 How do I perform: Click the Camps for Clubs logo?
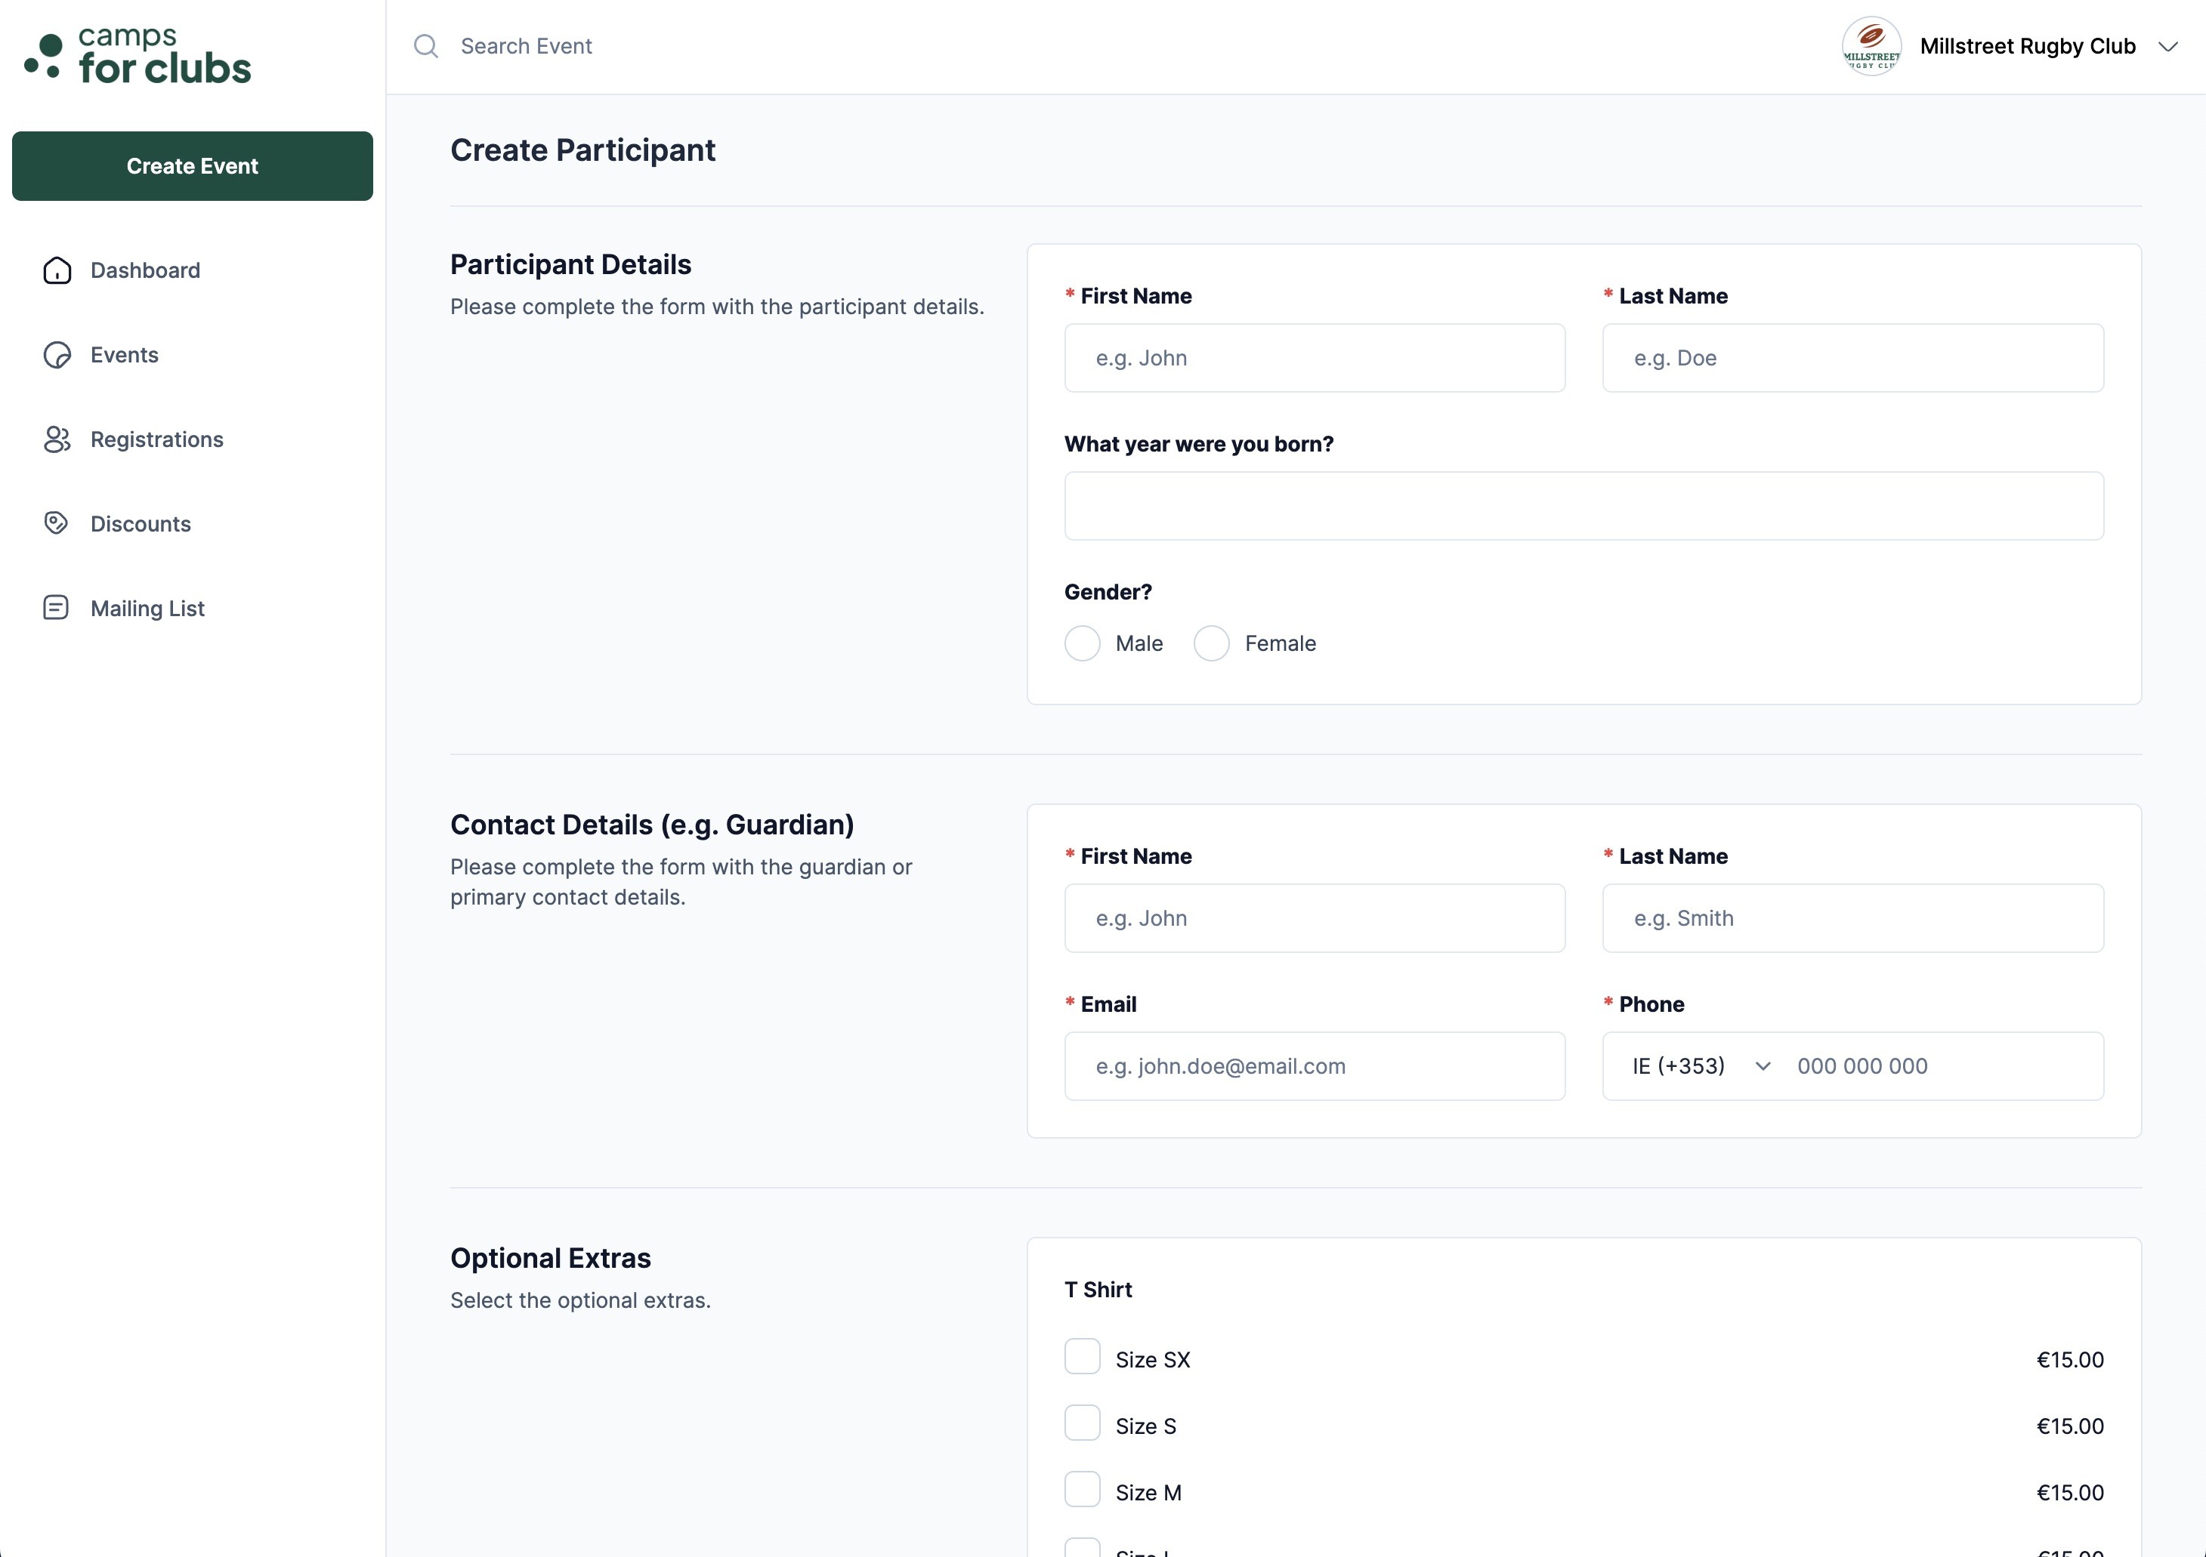point(137,56)
